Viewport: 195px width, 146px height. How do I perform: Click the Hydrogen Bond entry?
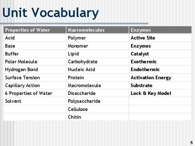(x=21, y=69)
